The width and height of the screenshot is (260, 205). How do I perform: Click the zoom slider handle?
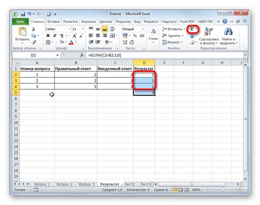pos(223,190)
